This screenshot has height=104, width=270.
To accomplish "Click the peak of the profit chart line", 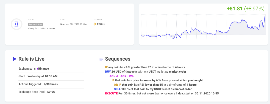I will pyautogui.click(x=265, y=15).
